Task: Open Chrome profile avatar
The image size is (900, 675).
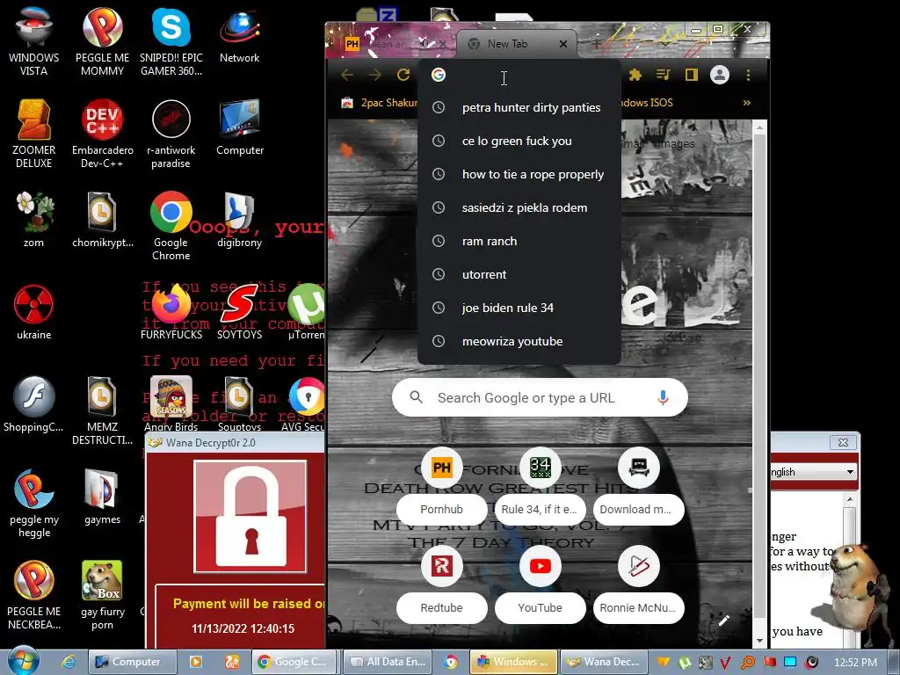Action: 719,75
